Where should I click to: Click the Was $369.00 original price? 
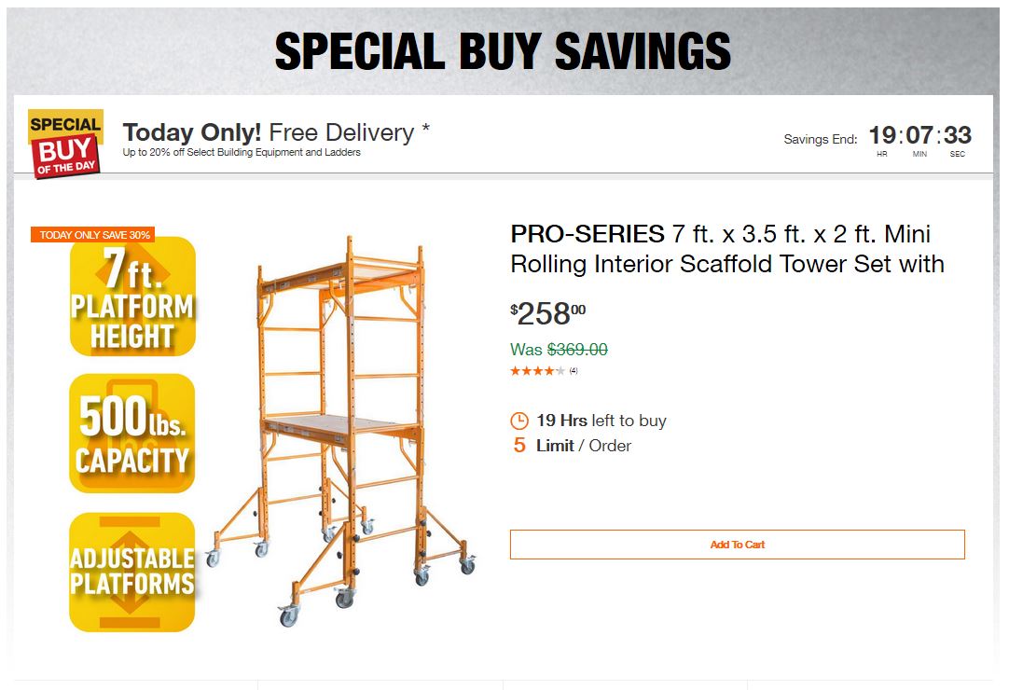(559, 350)
